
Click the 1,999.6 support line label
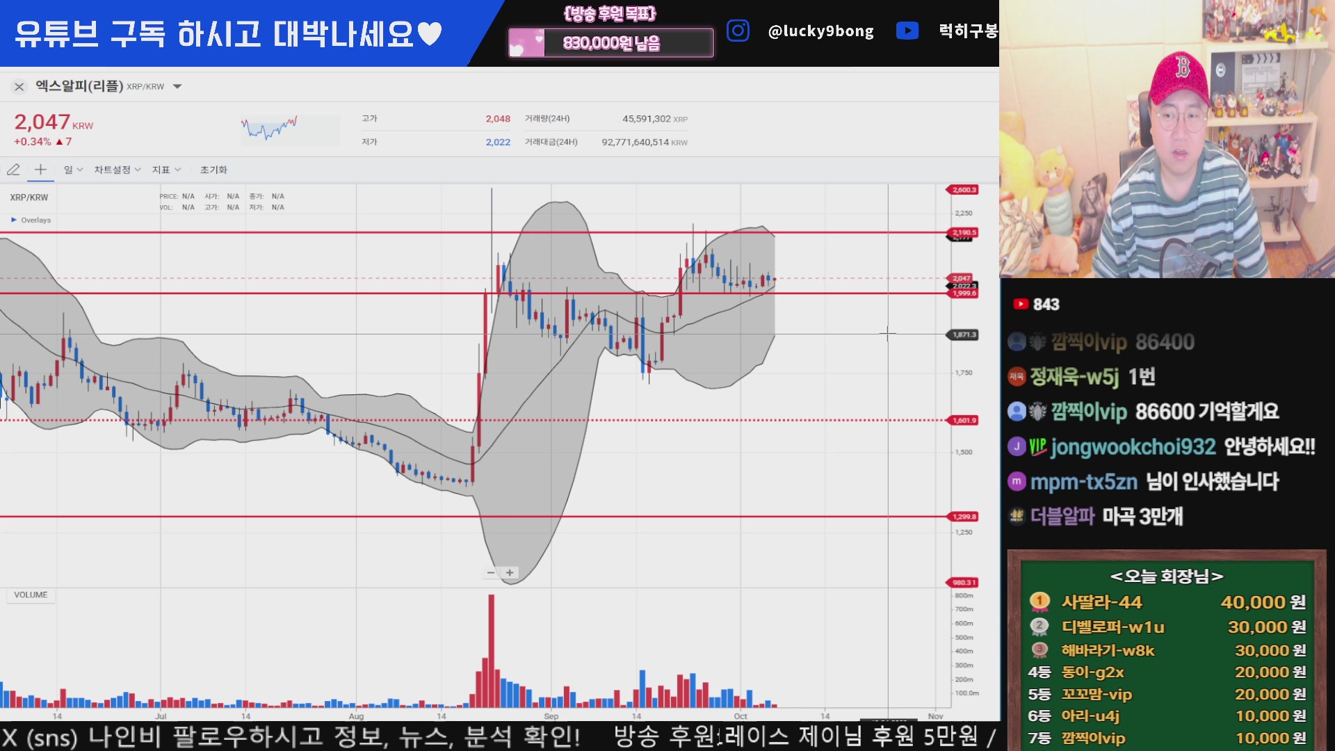pyautogui.click(x=963, y=293)
